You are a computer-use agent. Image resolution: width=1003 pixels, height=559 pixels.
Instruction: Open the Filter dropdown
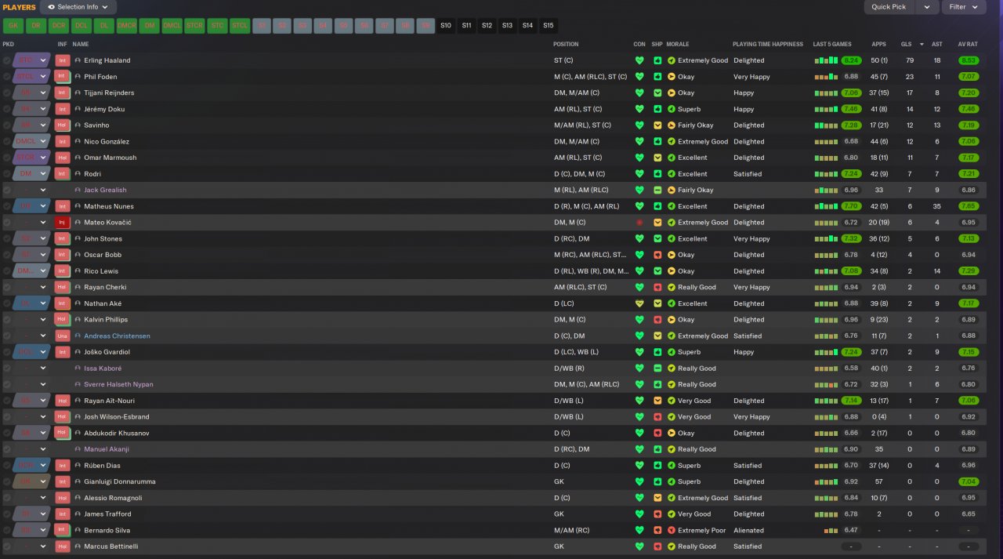pos(964,7)
